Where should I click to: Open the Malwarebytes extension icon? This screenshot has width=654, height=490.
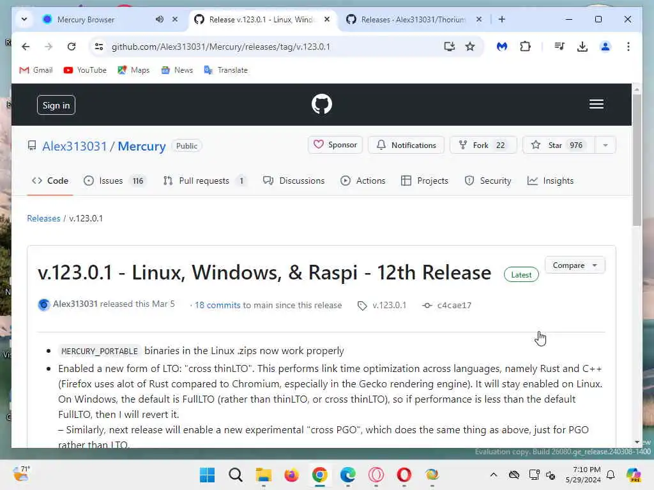point(502,47)
